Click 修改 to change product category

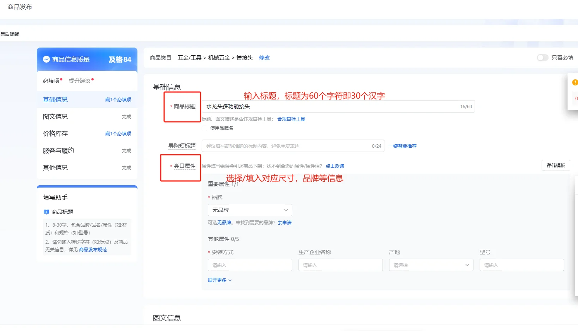coord(264,58)
